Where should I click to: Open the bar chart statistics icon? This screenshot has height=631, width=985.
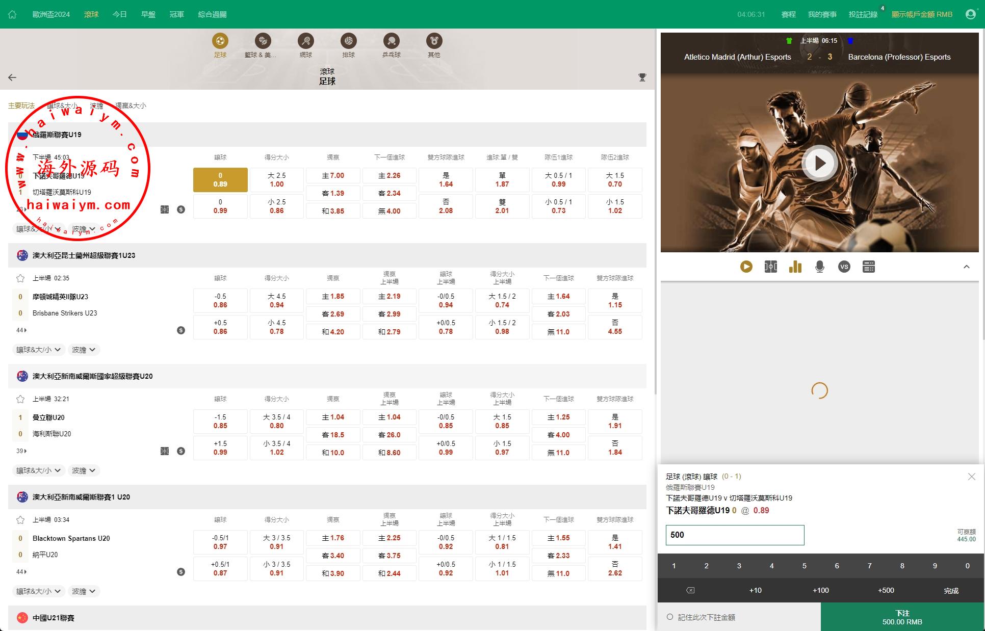(795, 267)
